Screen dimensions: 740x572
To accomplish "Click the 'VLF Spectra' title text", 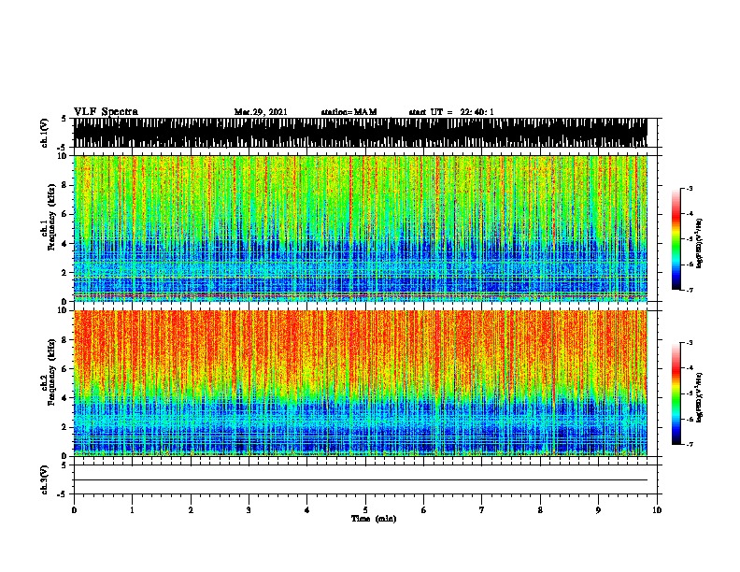I will 106,112.
